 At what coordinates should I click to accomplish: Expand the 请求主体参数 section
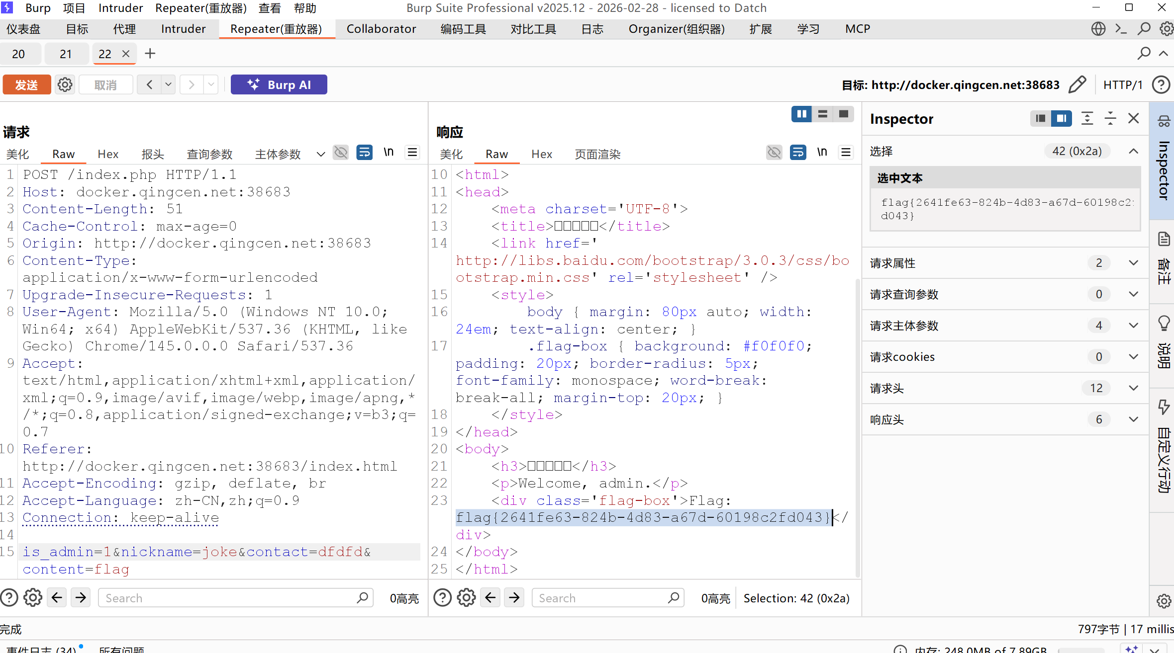coord(1133,326)
